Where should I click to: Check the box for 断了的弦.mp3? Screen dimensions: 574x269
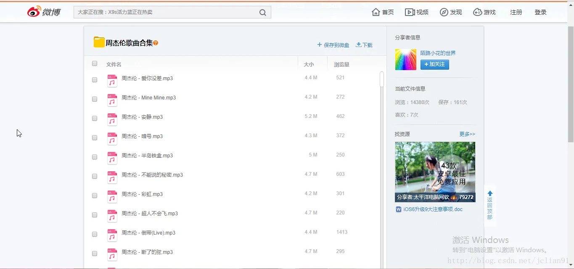(95, 253)
